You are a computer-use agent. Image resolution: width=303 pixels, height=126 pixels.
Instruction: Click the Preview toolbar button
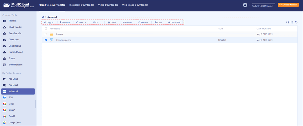tap(128, 22)
